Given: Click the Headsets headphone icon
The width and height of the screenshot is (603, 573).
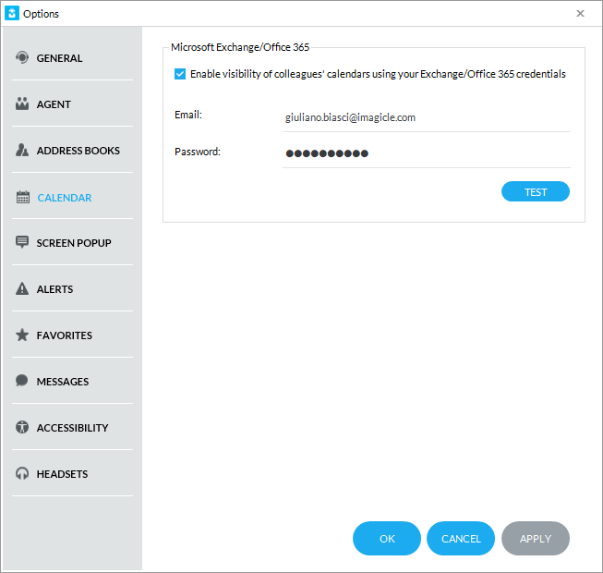Looking at the screenshot, I should [22, 473].
